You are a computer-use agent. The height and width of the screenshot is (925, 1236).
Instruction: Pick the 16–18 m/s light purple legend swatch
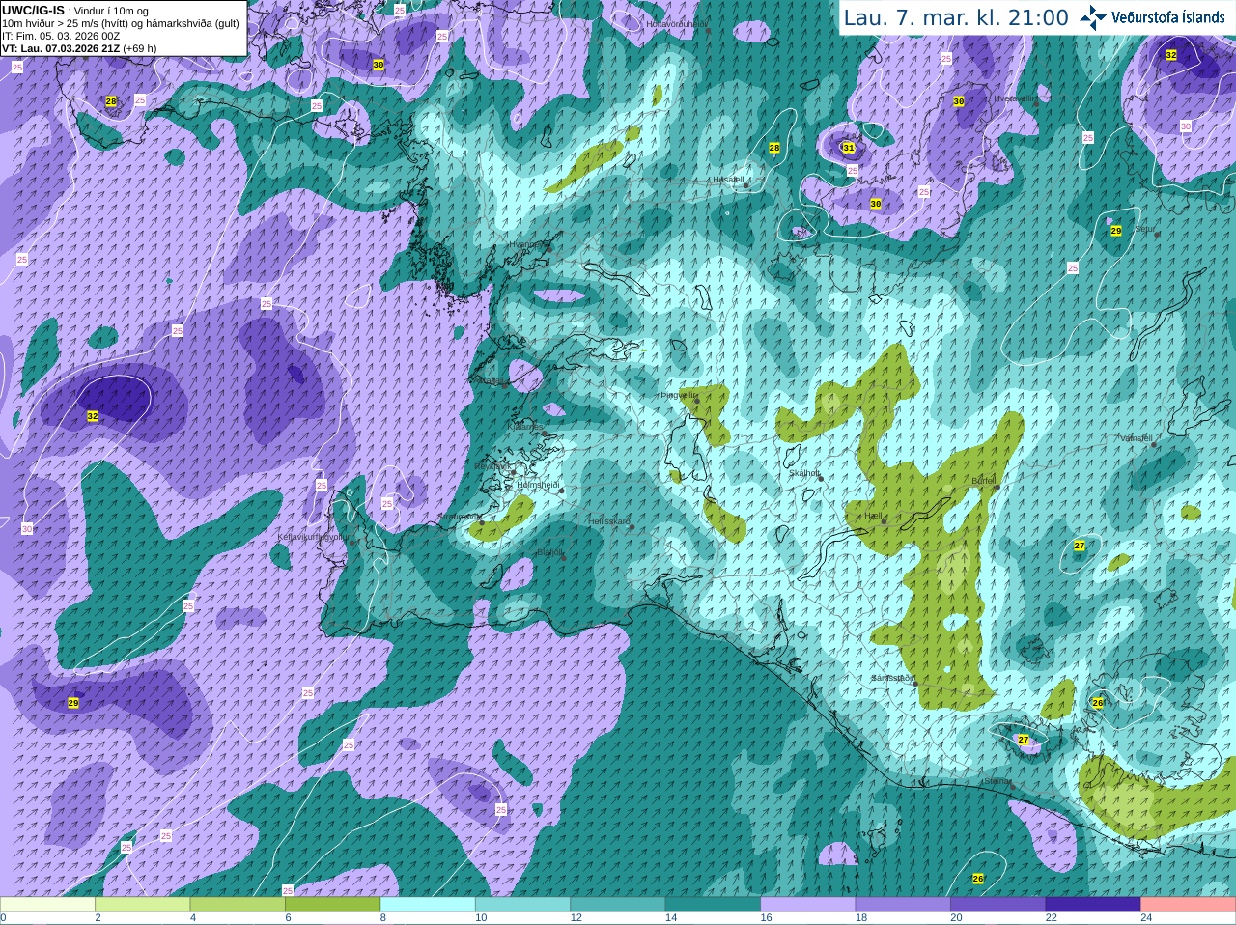pos(808,905)
